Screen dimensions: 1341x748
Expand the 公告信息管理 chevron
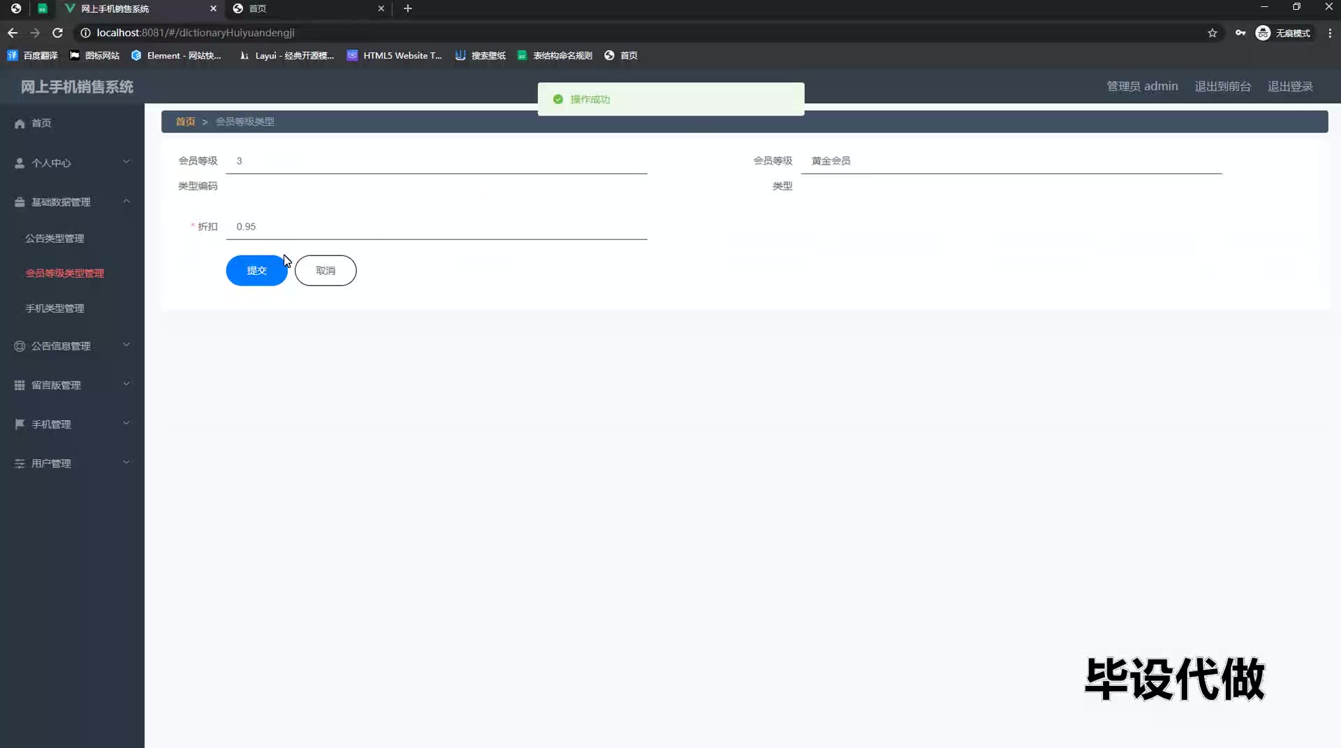[x=126, y=345]
